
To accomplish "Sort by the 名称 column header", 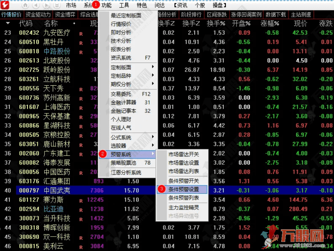I will click(x=51, y=23).
